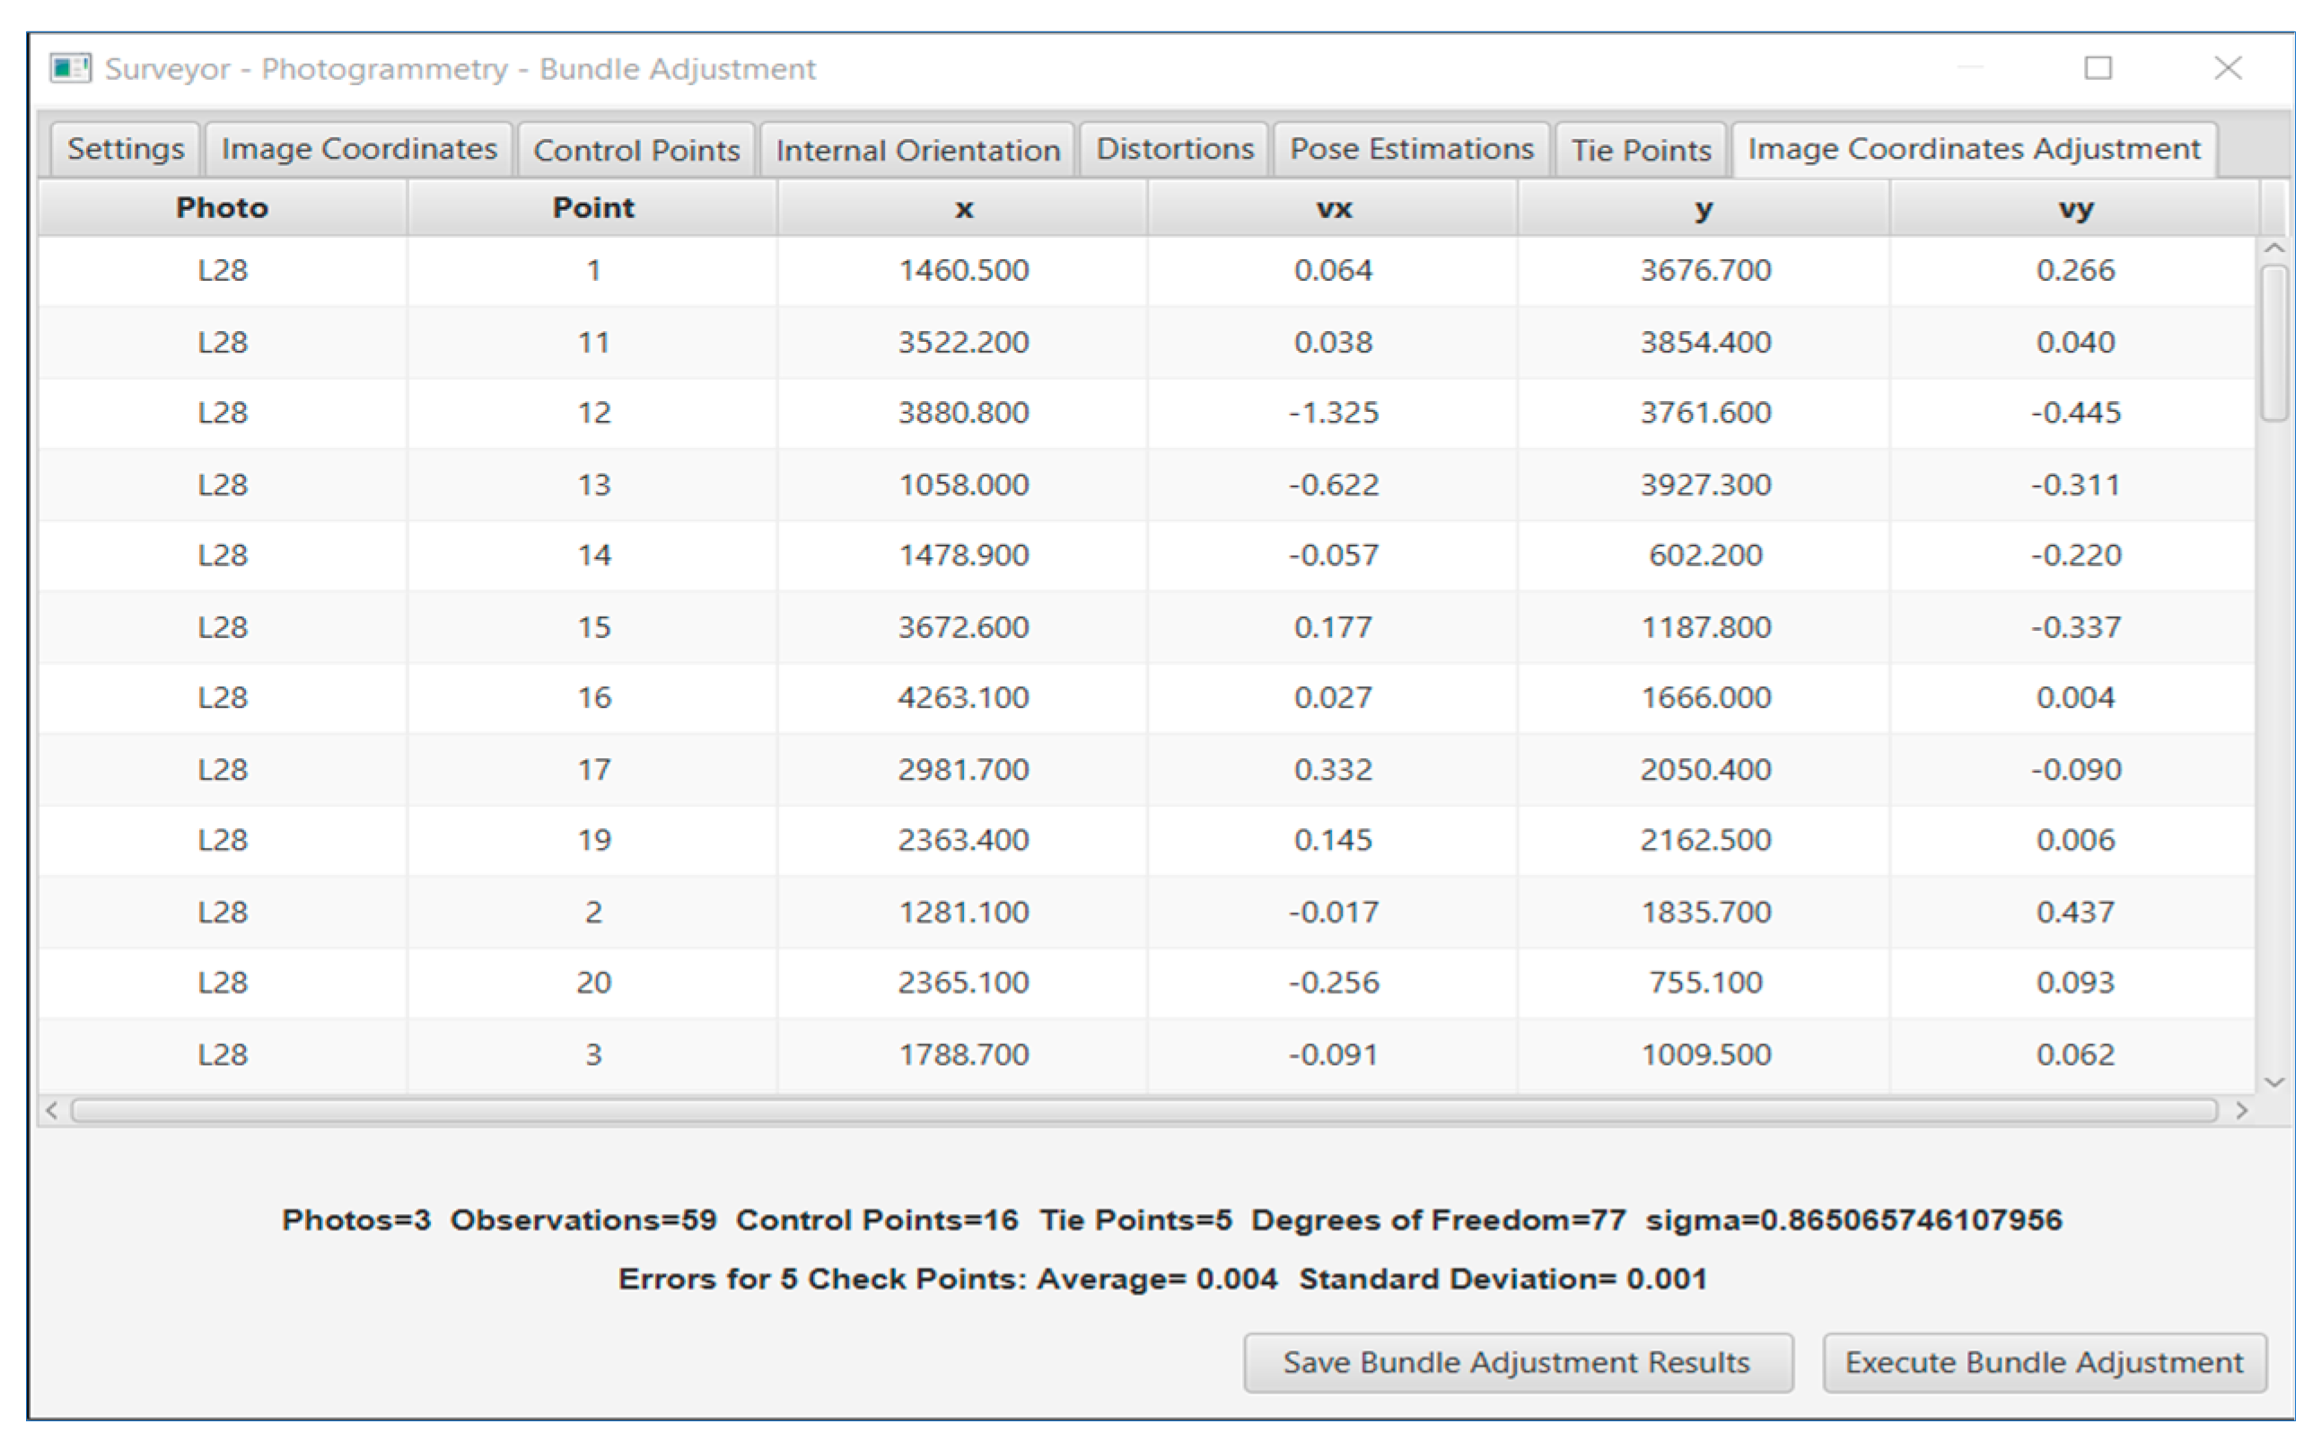Open the Distortions tab
This screenshot has height=1450, width=2321.
click(1174, 150)
